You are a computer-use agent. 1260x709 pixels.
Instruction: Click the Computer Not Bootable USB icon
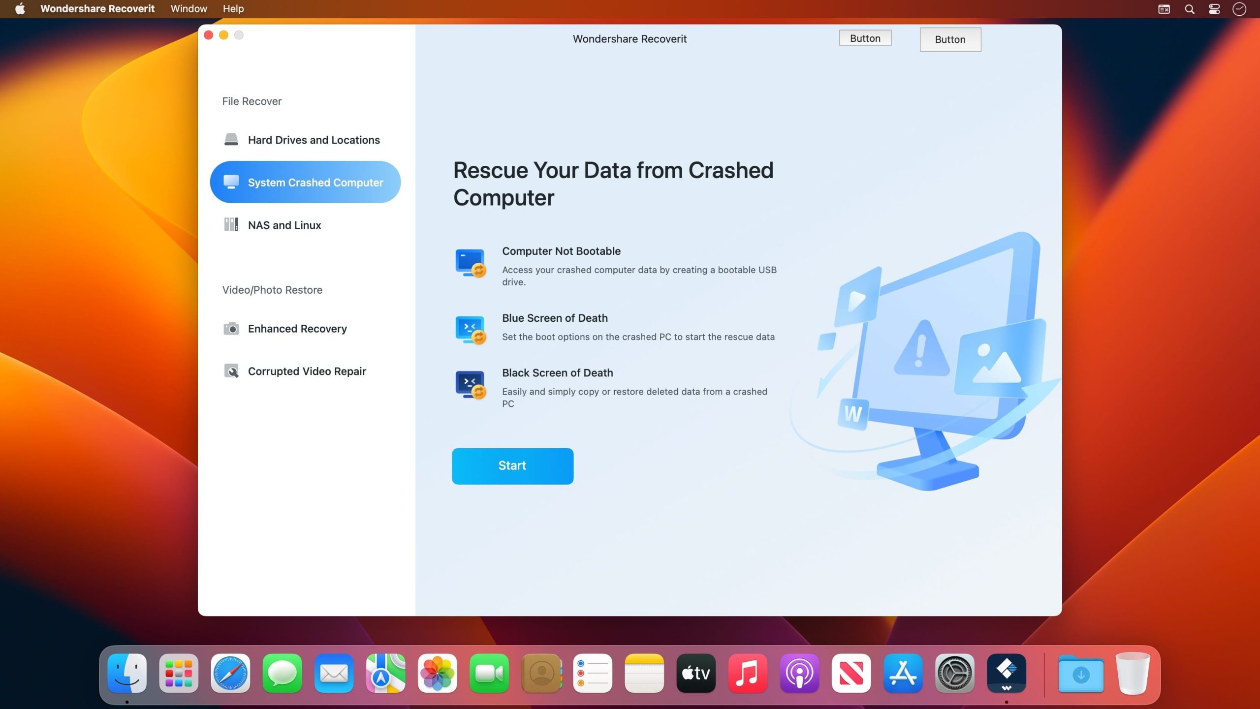(x=470, y=262)
